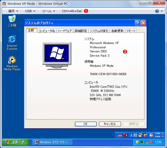This screenshot has width=167, height=148.
Task: Click the '物理アドレス拡張' text
Action: point(100,99)
